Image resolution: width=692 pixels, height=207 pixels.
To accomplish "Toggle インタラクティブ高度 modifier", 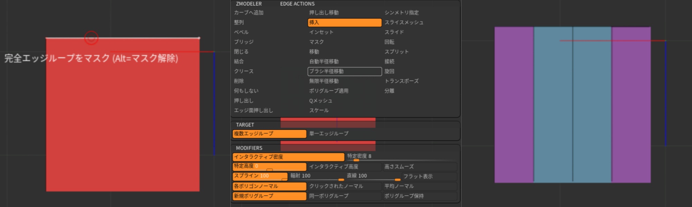I will click(x=345, y=167).
